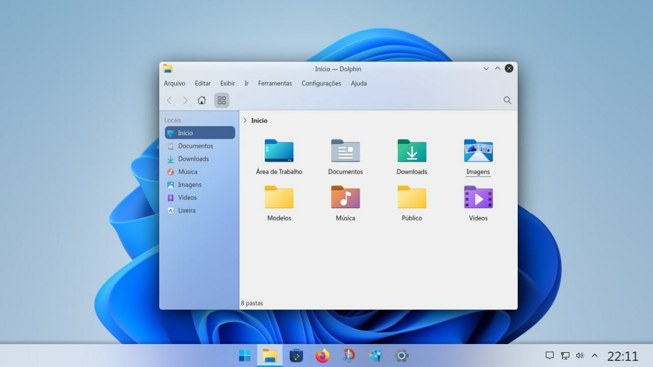This screenshot has height=367, width=653.
Task: Expand the breadcrumb chevron before Início
Action: point(245,120)
